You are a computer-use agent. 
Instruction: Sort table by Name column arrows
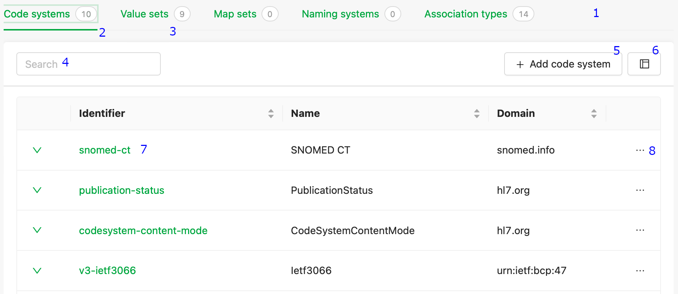(477, 114)
